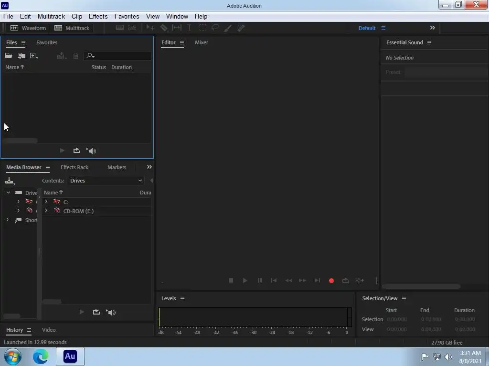Open the Effects Rack tab
The height and width of the screenshot is (366, 489).
(74, 167)
